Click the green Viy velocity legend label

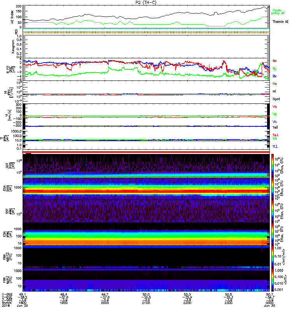[274, 114]
